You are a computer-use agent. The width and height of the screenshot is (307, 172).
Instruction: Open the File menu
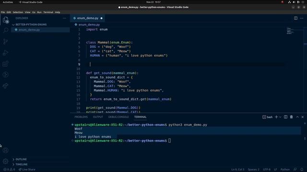pyautogui.click(x=3, y=12)
